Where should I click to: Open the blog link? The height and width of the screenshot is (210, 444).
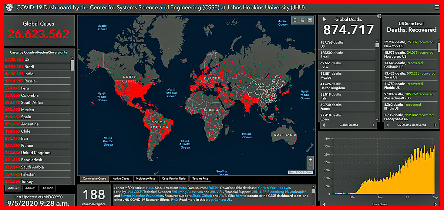[x=209, y=200]
